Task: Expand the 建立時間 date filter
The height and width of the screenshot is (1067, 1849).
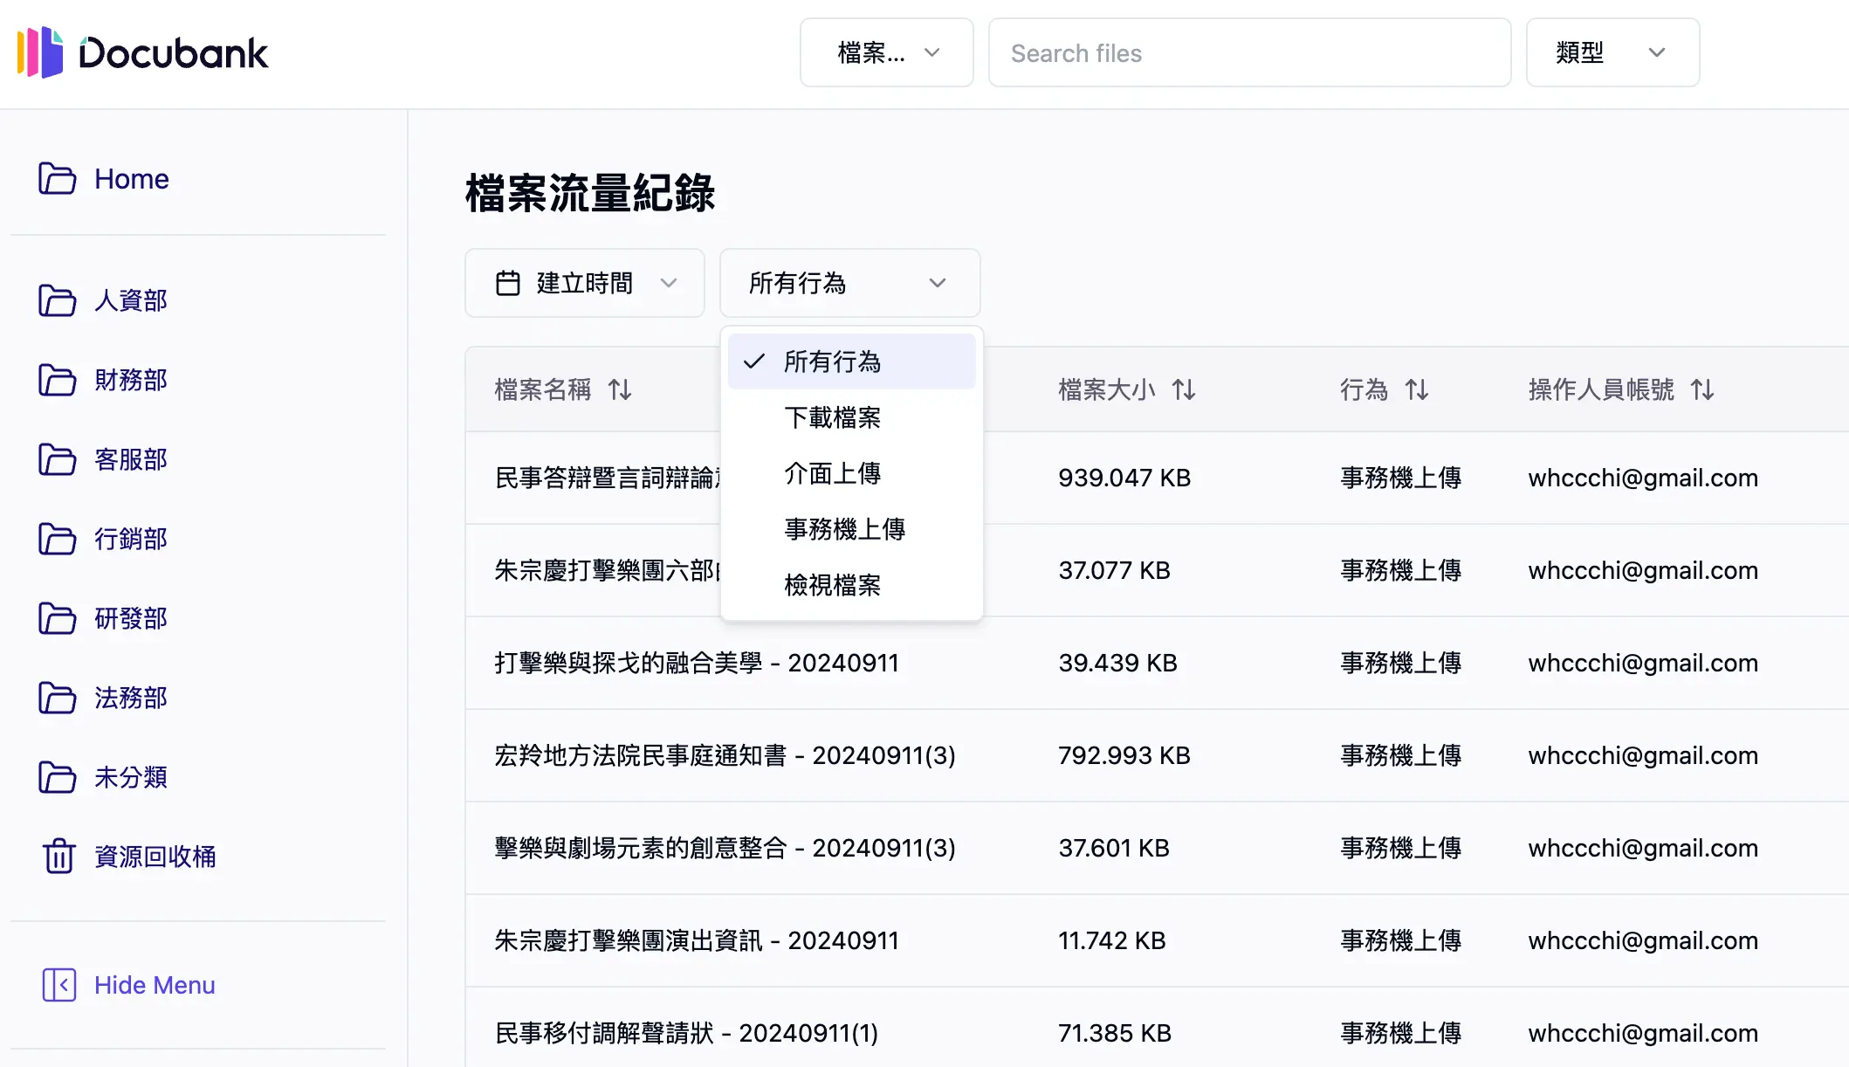Action: 583,282
